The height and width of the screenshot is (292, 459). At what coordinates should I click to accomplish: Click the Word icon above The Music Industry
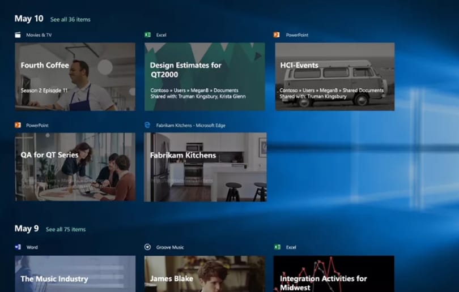[18, 247]
